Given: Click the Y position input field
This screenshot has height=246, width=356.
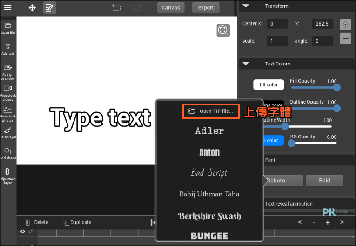Looking at the screenshot, I should (322, 24).
